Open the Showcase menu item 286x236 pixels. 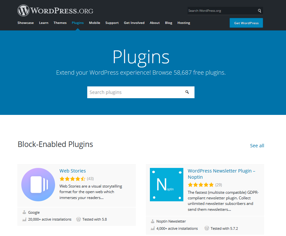tap(26, 23)
